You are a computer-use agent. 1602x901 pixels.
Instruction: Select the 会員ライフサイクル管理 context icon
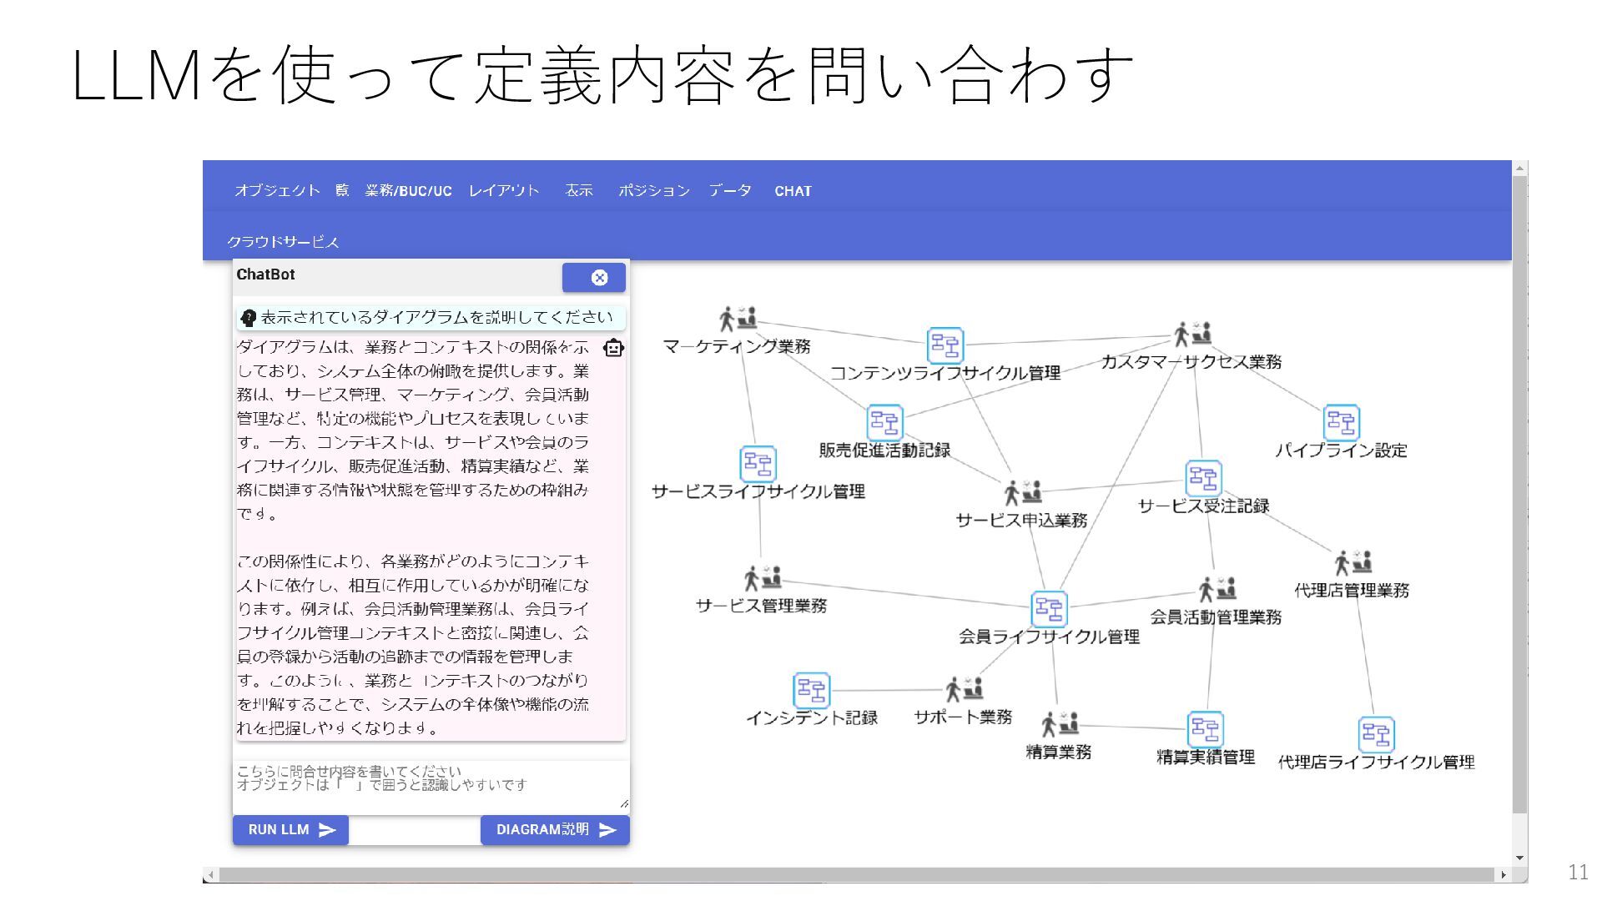coord(1050,610)
